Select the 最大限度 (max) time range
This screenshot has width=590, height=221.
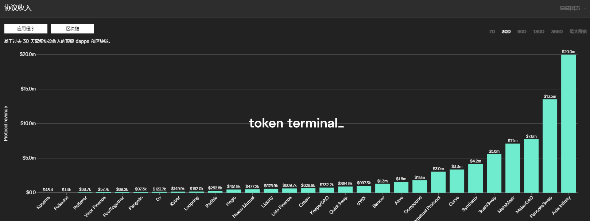[x=578, y=32]
